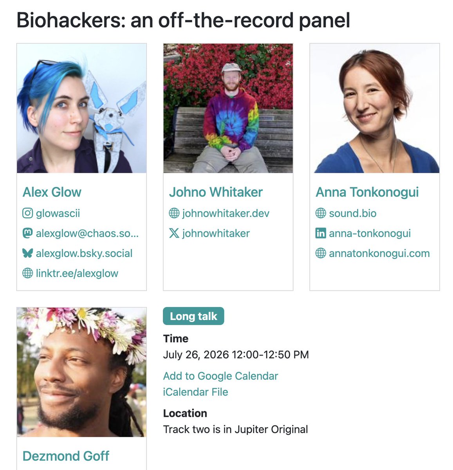Click the Bluesky butterfly icon
Viewport: 453px width, 470px height.
pyautogui.click(x=27, y=253)
